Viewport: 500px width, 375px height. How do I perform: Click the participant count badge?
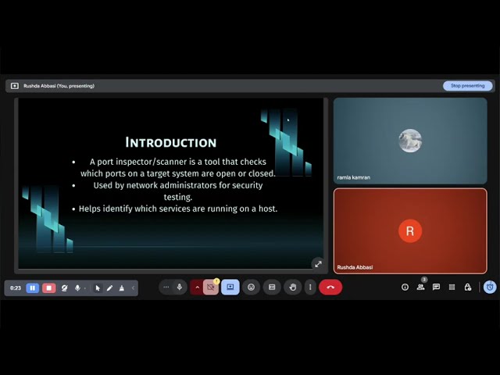[423, 280]
